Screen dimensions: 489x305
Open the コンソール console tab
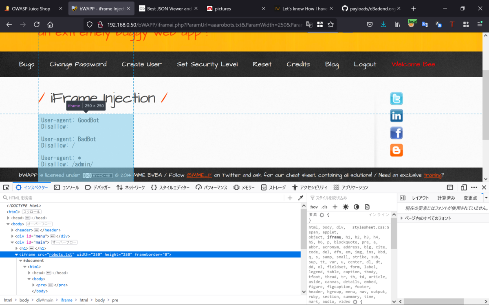[x=66, y=187]
